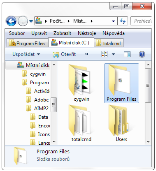156x171 pixels.
Task: Toggle the preview pane
Action: pyautogui.click(x=127, y=54)
